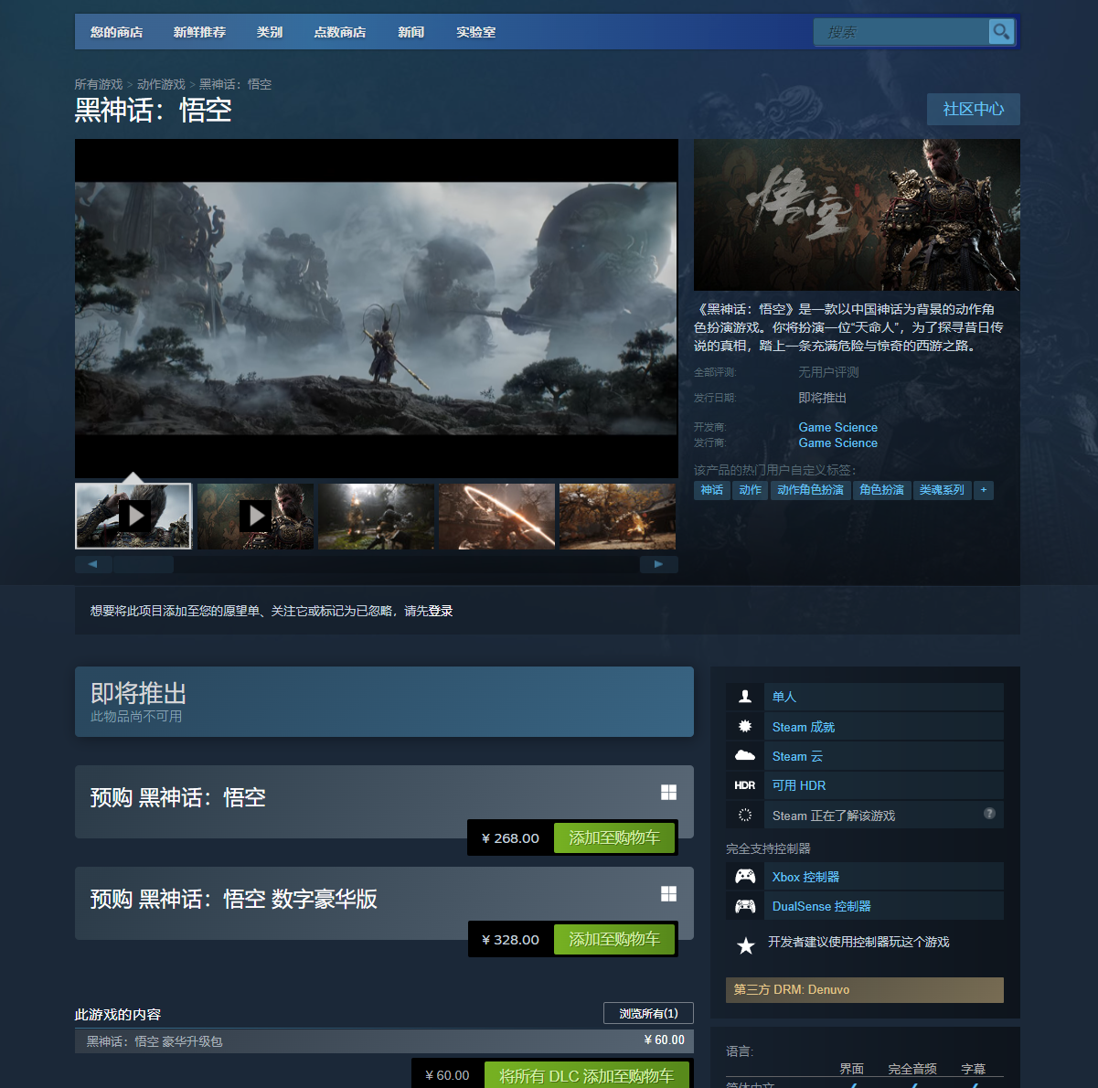Click the search magnifier icon
Viewport: 1098px width, 1088px height.
(1001, 32)
